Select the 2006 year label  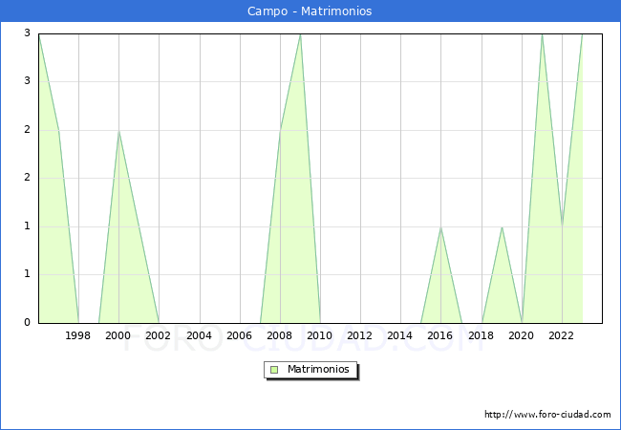[x=239, y=335]
